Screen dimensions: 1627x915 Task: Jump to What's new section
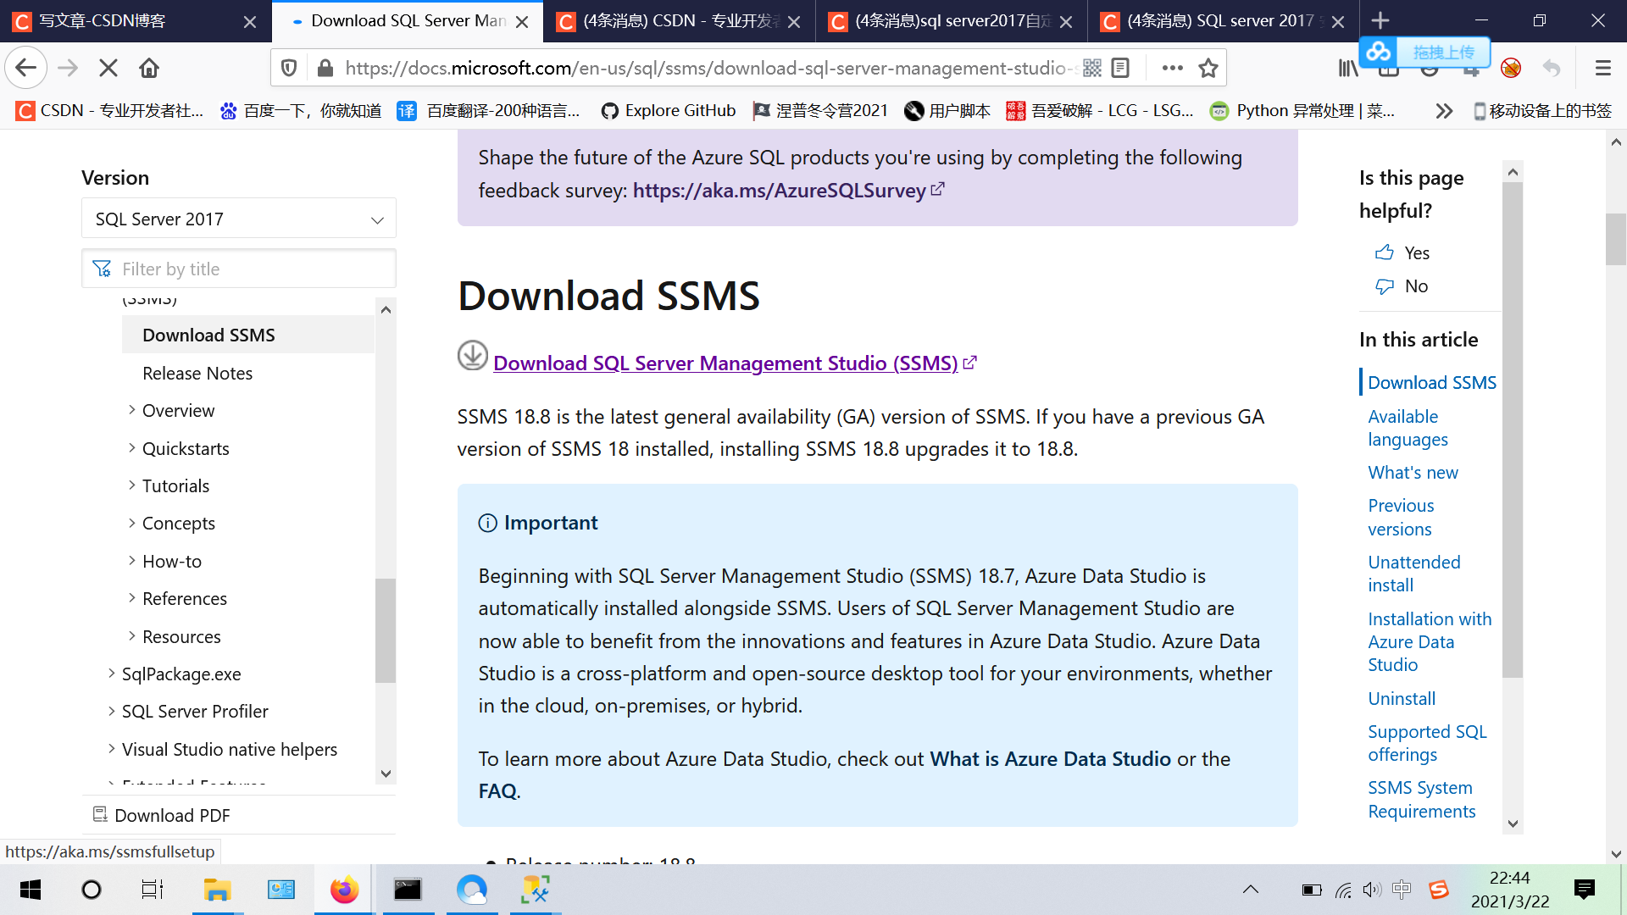[1413, 473]
